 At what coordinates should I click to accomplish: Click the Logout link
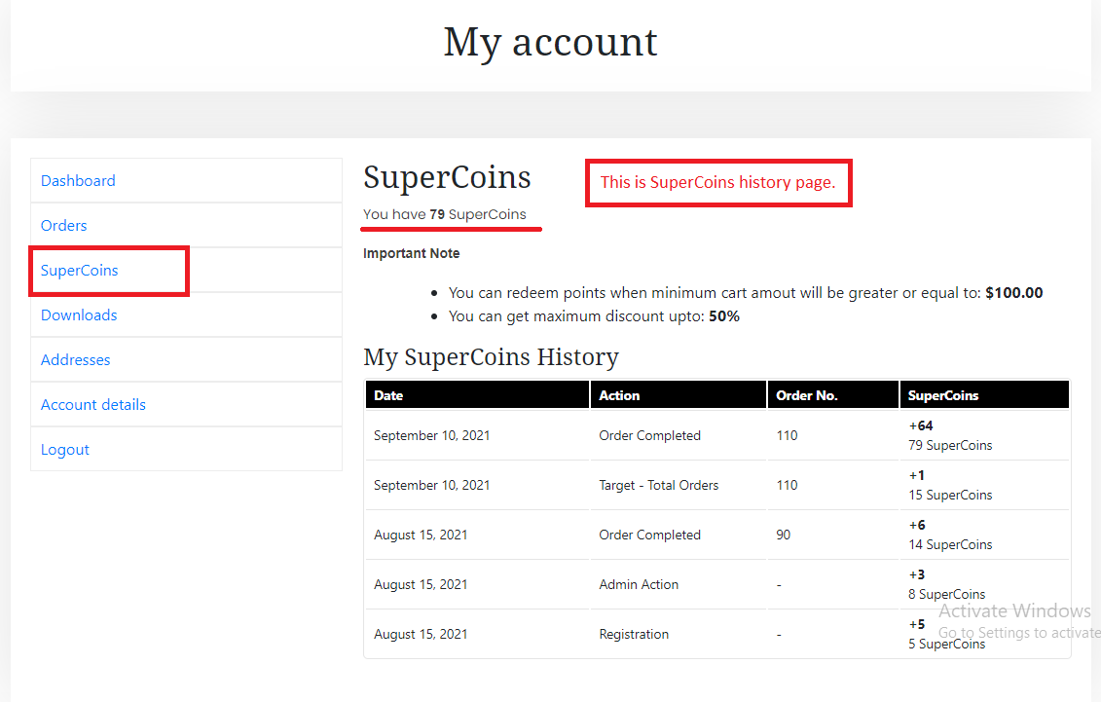65,450
